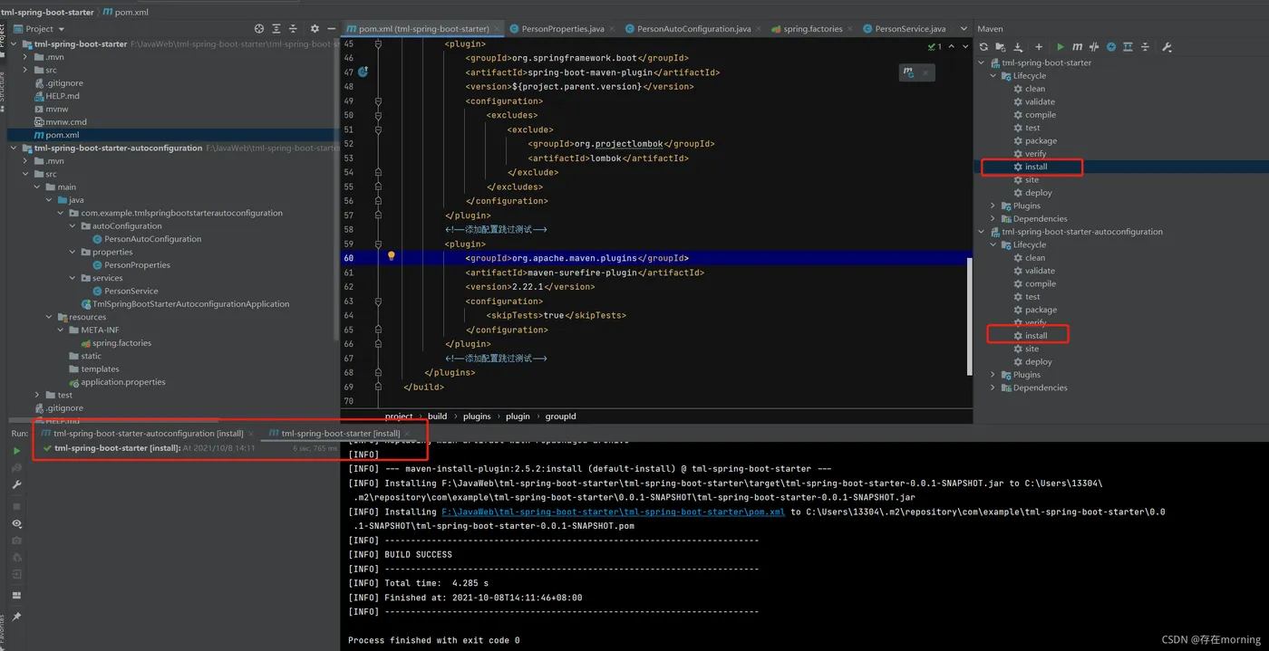Run clean goal under tml-spring-boot-starter
This screenshot has width=1269, height=651.
1034,89
